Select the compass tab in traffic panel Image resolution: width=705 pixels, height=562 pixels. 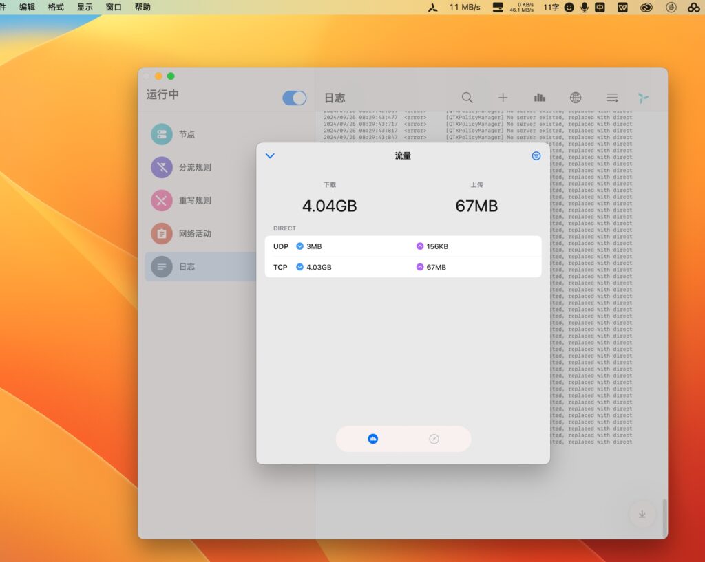coord(434,438)
